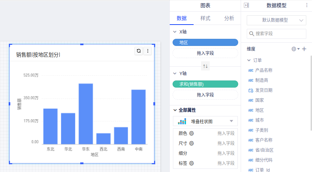
Task: Open settings gear next to 颜色
Action: click(191, 134)
